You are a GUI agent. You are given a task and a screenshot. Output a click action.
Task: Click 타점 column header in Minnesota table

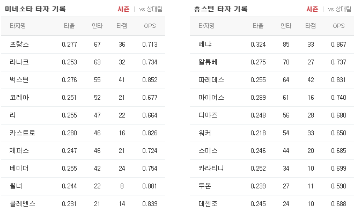tap(122, 26)
